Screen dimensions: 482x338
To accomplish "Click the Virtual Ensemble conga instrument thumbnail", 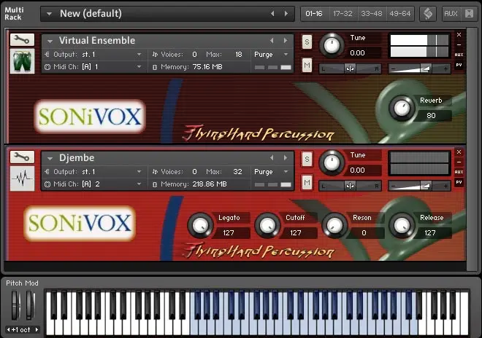I will click(22, 61).
